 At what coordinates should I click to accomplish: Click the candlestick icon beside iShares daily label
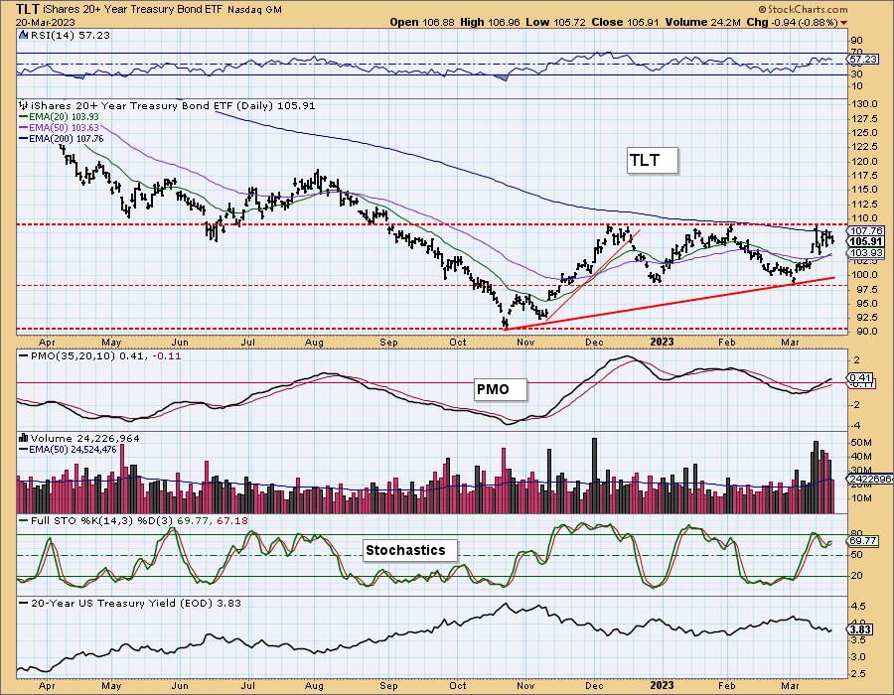(x=24, y=105)
